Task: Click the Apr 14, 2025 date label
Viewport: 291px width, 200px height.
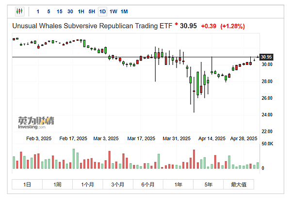Action: tap(212, 138)
